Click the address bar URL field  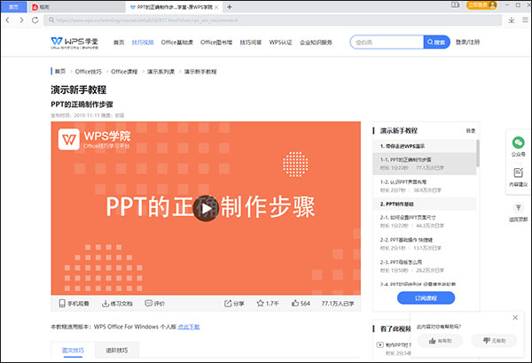coord(272,20)
